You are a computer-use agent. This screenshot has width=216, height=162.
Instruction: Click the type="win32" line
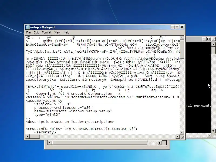[47, 114]
